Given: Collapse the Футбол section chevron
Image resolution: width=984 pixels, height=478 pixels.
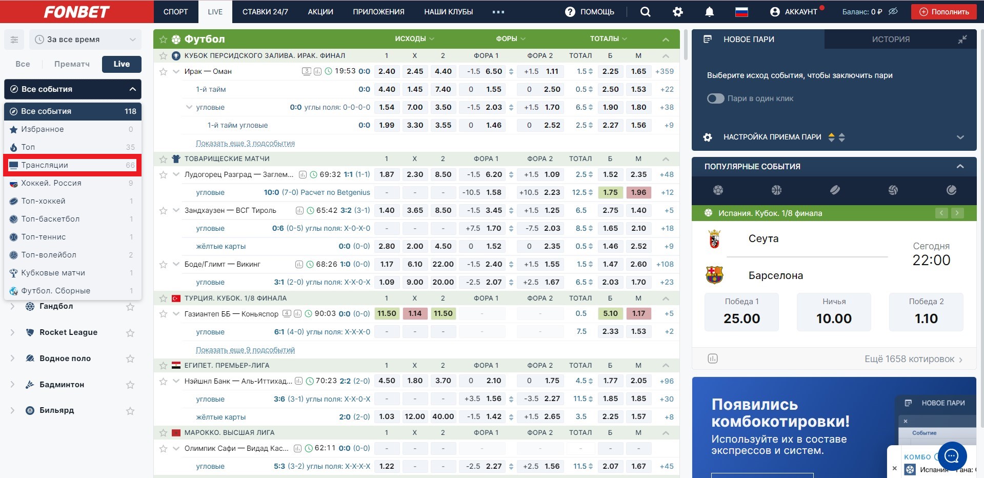Looking at the screenshot, I should (666, 39).
